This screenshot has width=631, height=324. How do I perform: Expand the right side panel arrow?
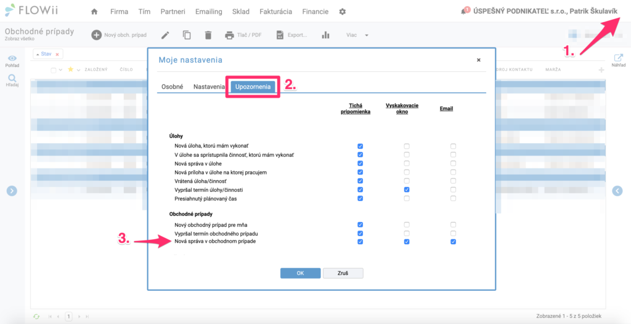[617, 191]
